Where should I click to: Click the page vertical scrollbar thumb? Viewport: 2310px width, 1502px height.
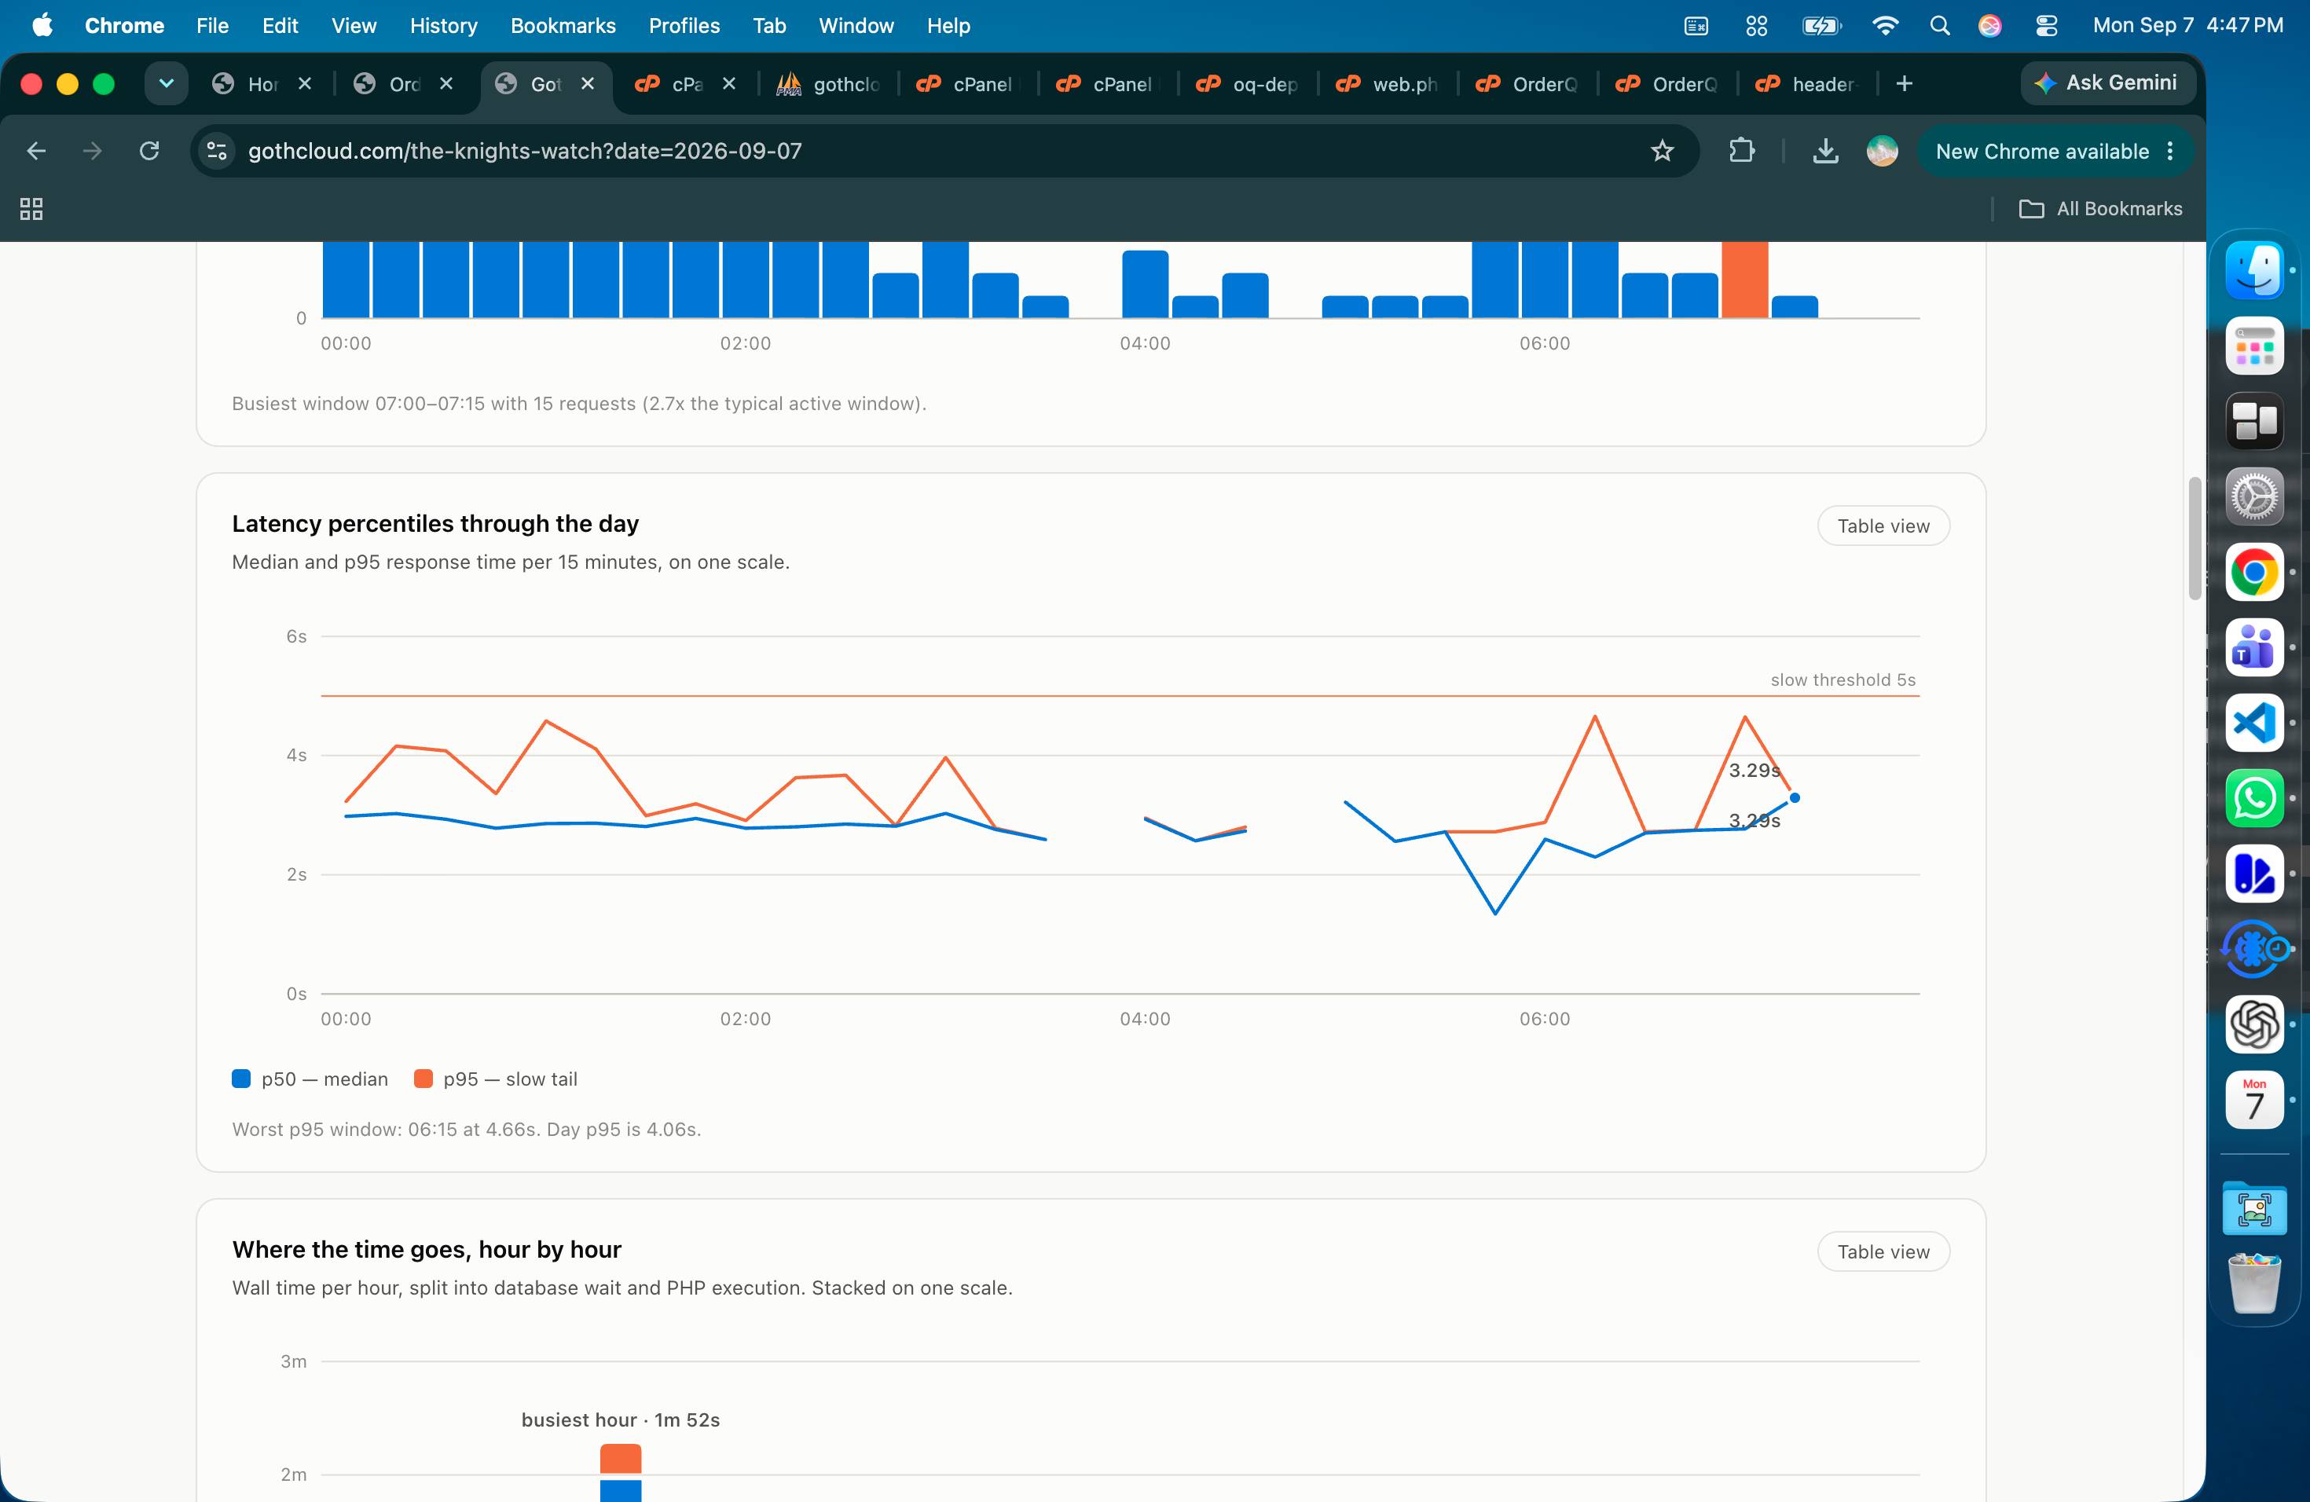tap(2194, 540)
